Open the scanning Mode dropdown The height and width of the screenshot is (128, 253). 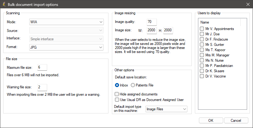point(66,22)
